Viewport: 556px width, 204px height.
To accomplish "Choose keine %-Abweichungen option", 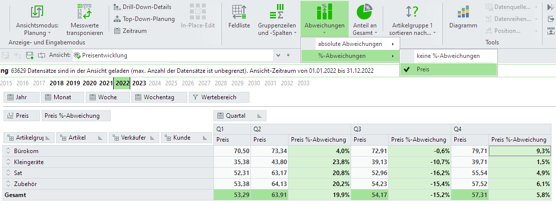I will (x=448, y=56).
